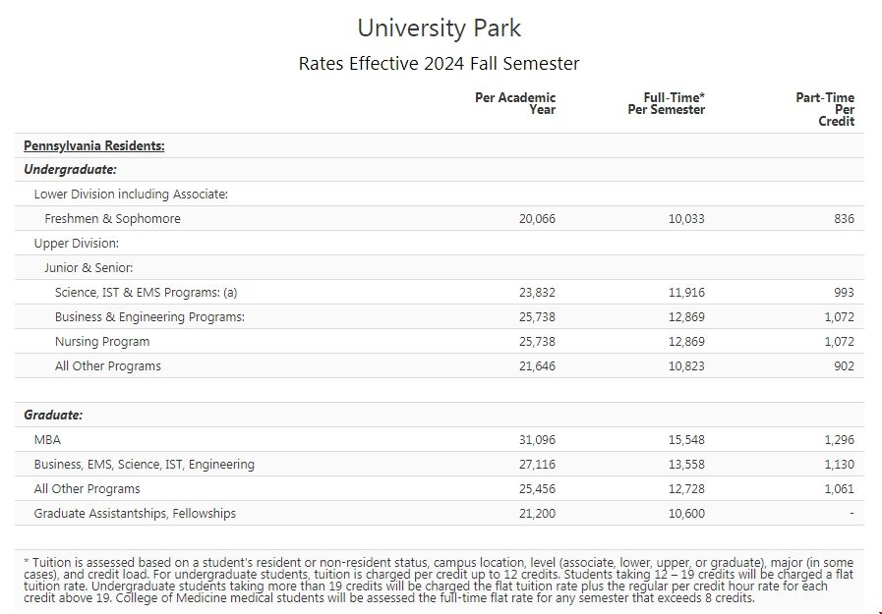The image size is (882, 614).
Task: Click the 20,066 academic year value
Action: click(537, 219)
